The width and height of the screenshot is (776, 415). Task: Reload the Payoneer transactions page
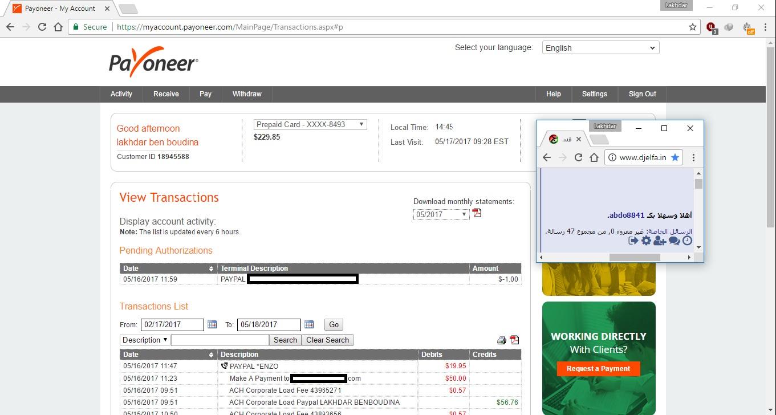(x=42, y=27)
